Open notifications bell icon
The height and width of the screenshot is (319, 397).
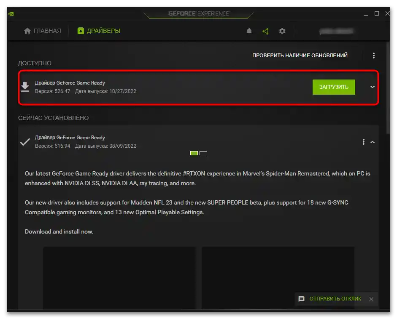click(x=249, y=31)
